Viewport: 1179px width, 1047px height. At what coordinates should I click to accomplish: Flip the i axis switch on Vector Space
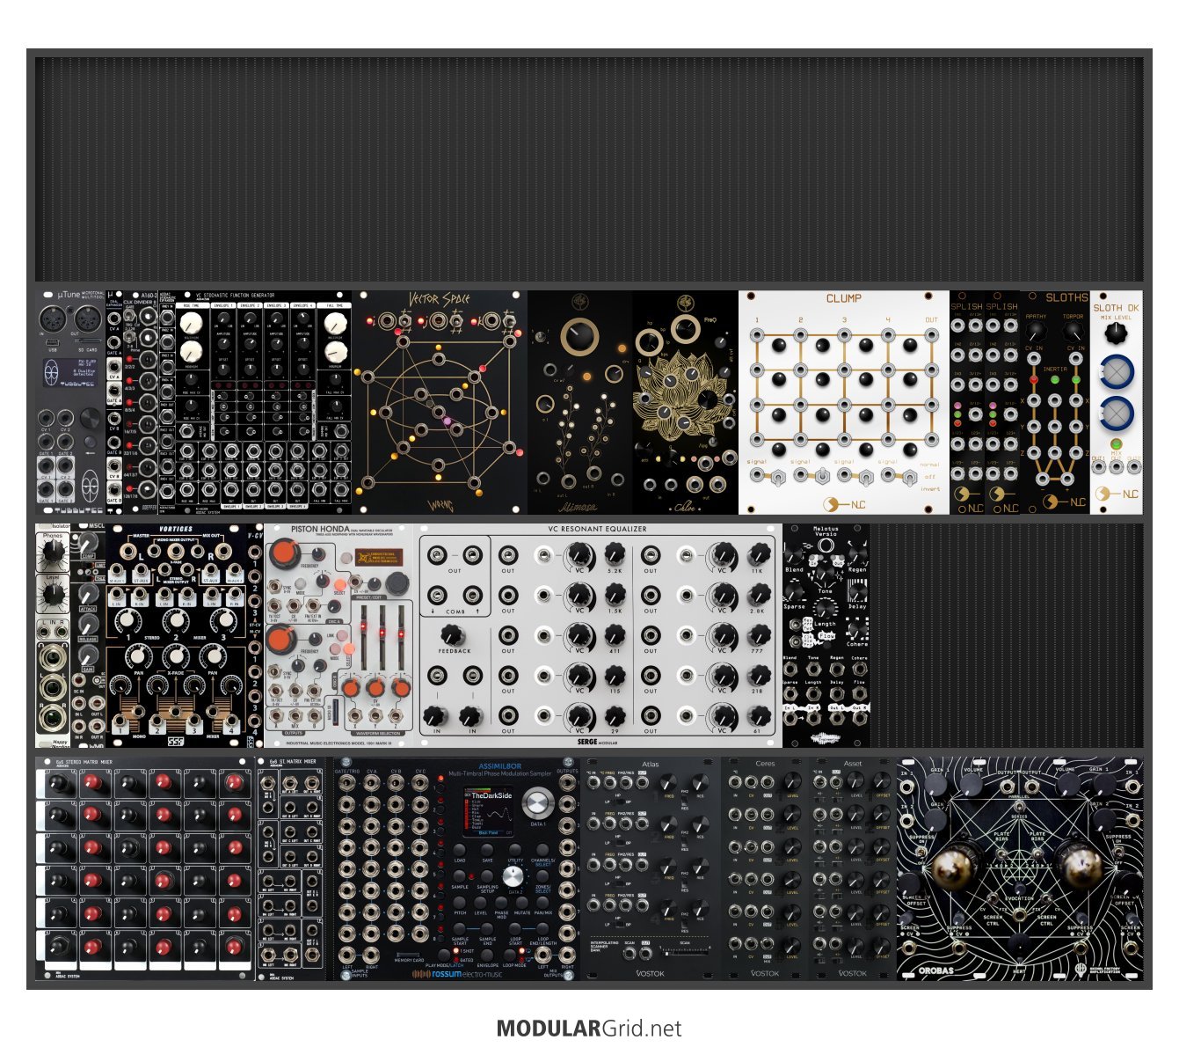pos(404,320)
